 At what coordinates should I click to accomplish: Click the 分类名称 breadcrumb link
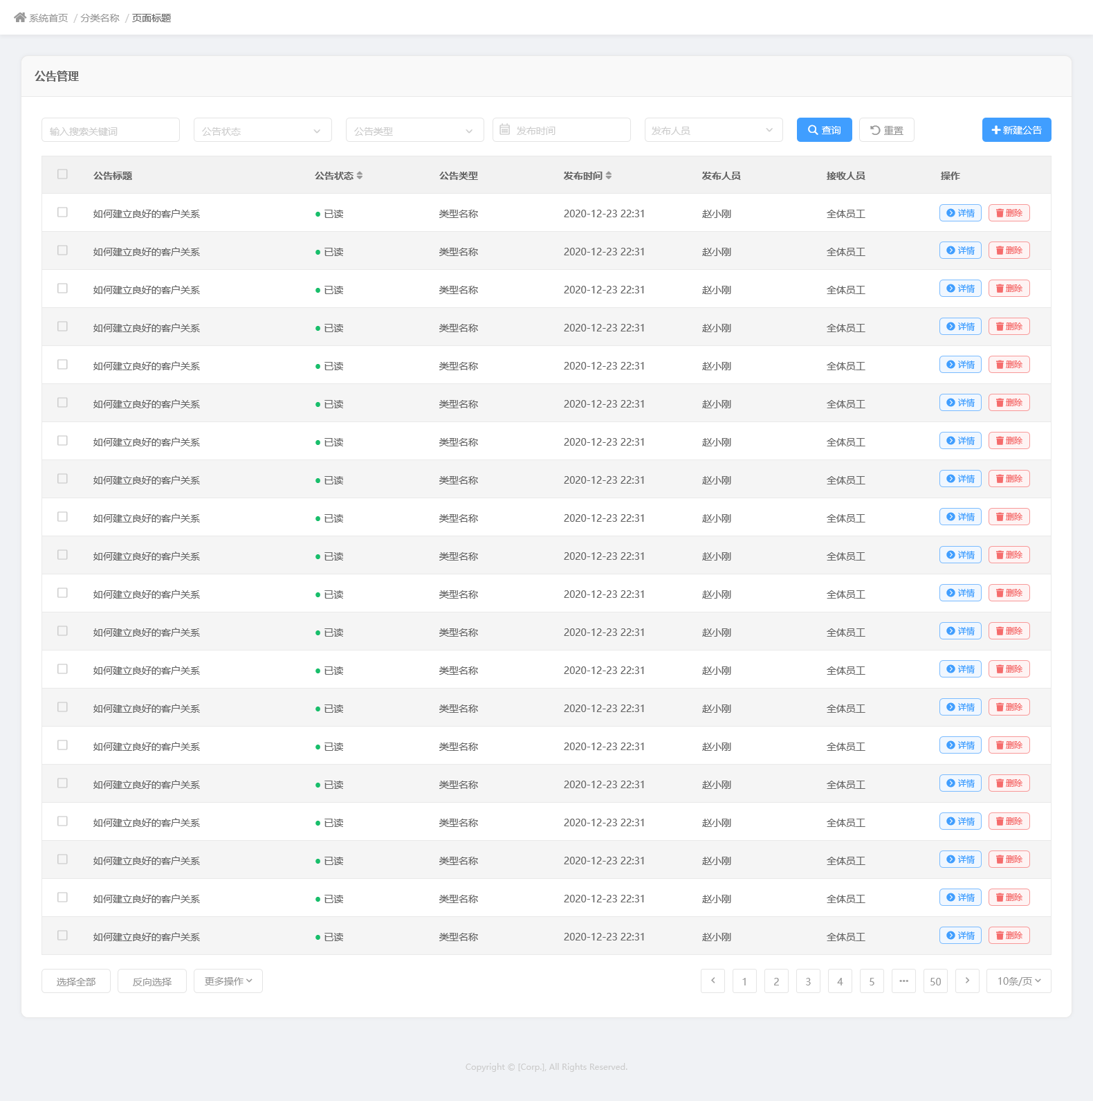100,18
